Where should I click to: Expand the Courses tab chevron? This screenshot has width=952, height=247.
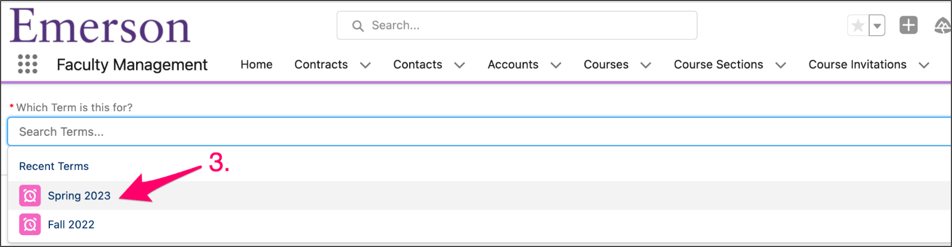pos(645,65)
